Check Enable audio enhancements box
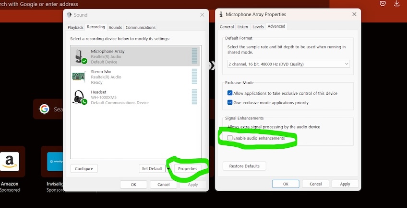407x208 pixels. (x=230, y=138)
